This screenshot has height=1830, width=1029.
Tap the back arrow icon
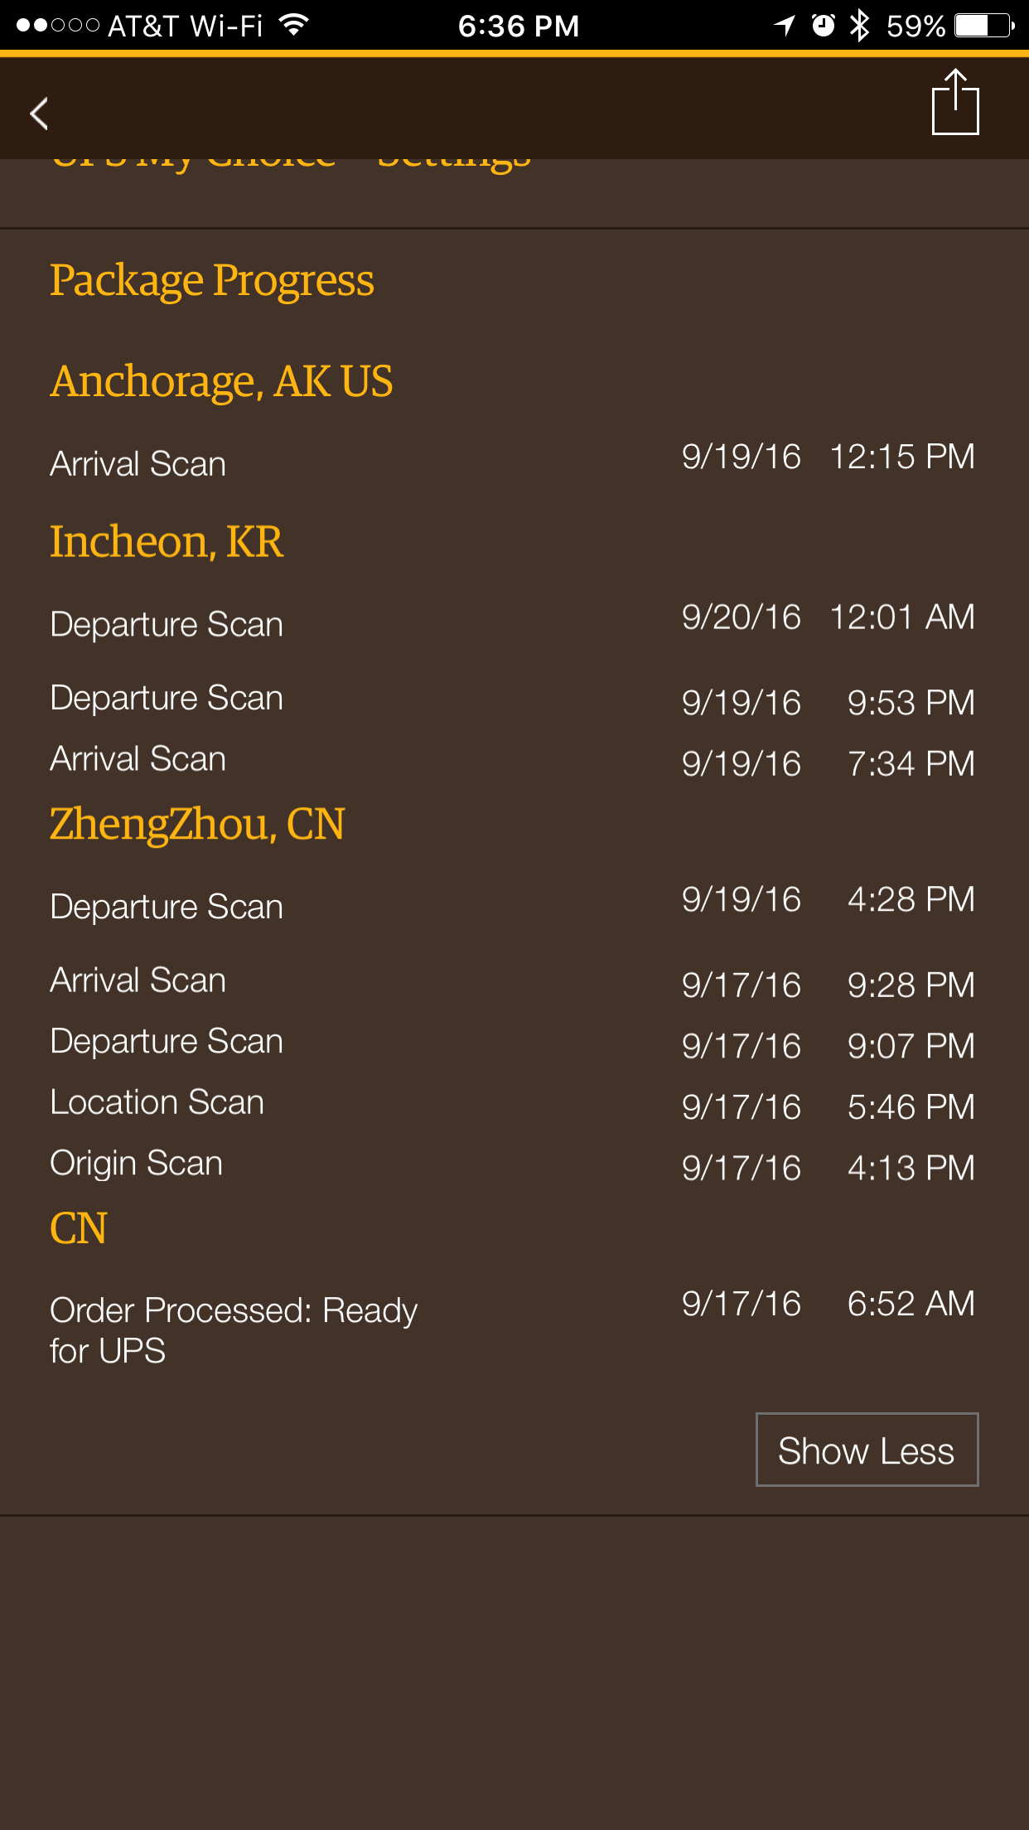tap(39, 114)
